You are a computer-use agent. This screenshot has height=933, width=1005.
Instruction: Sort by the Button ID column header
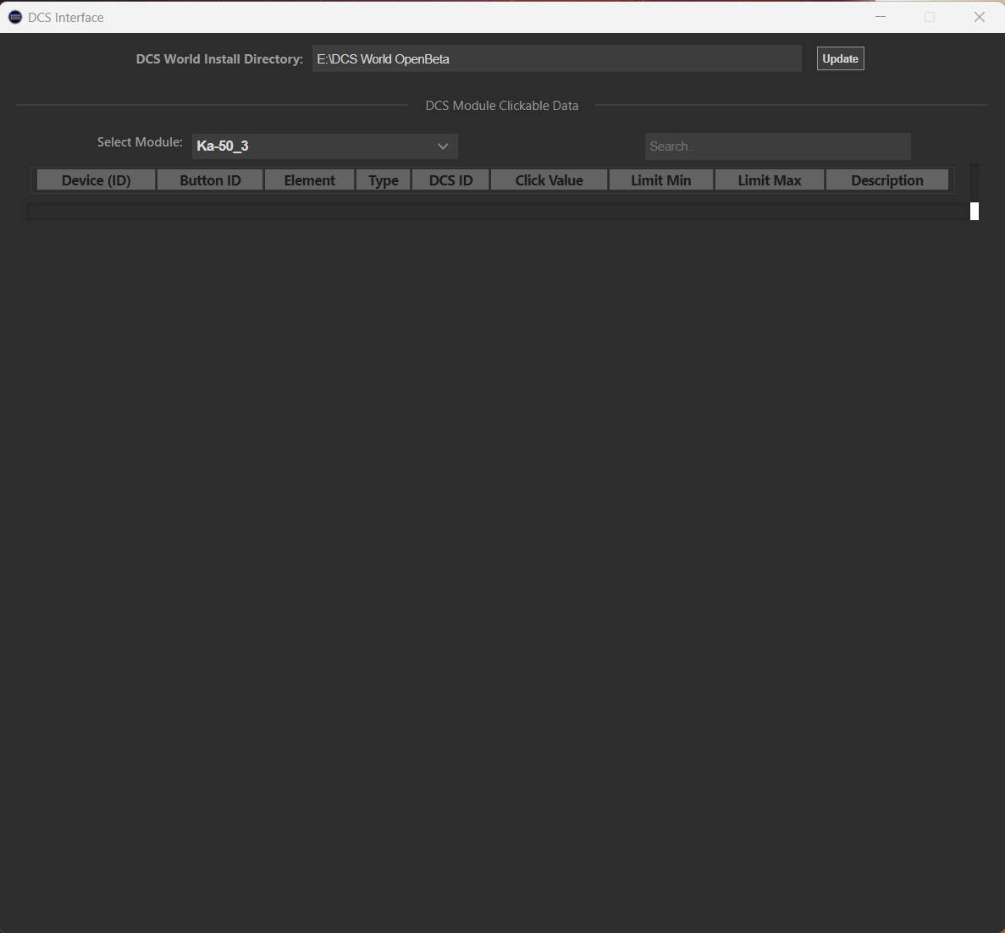tap(210, 180)
